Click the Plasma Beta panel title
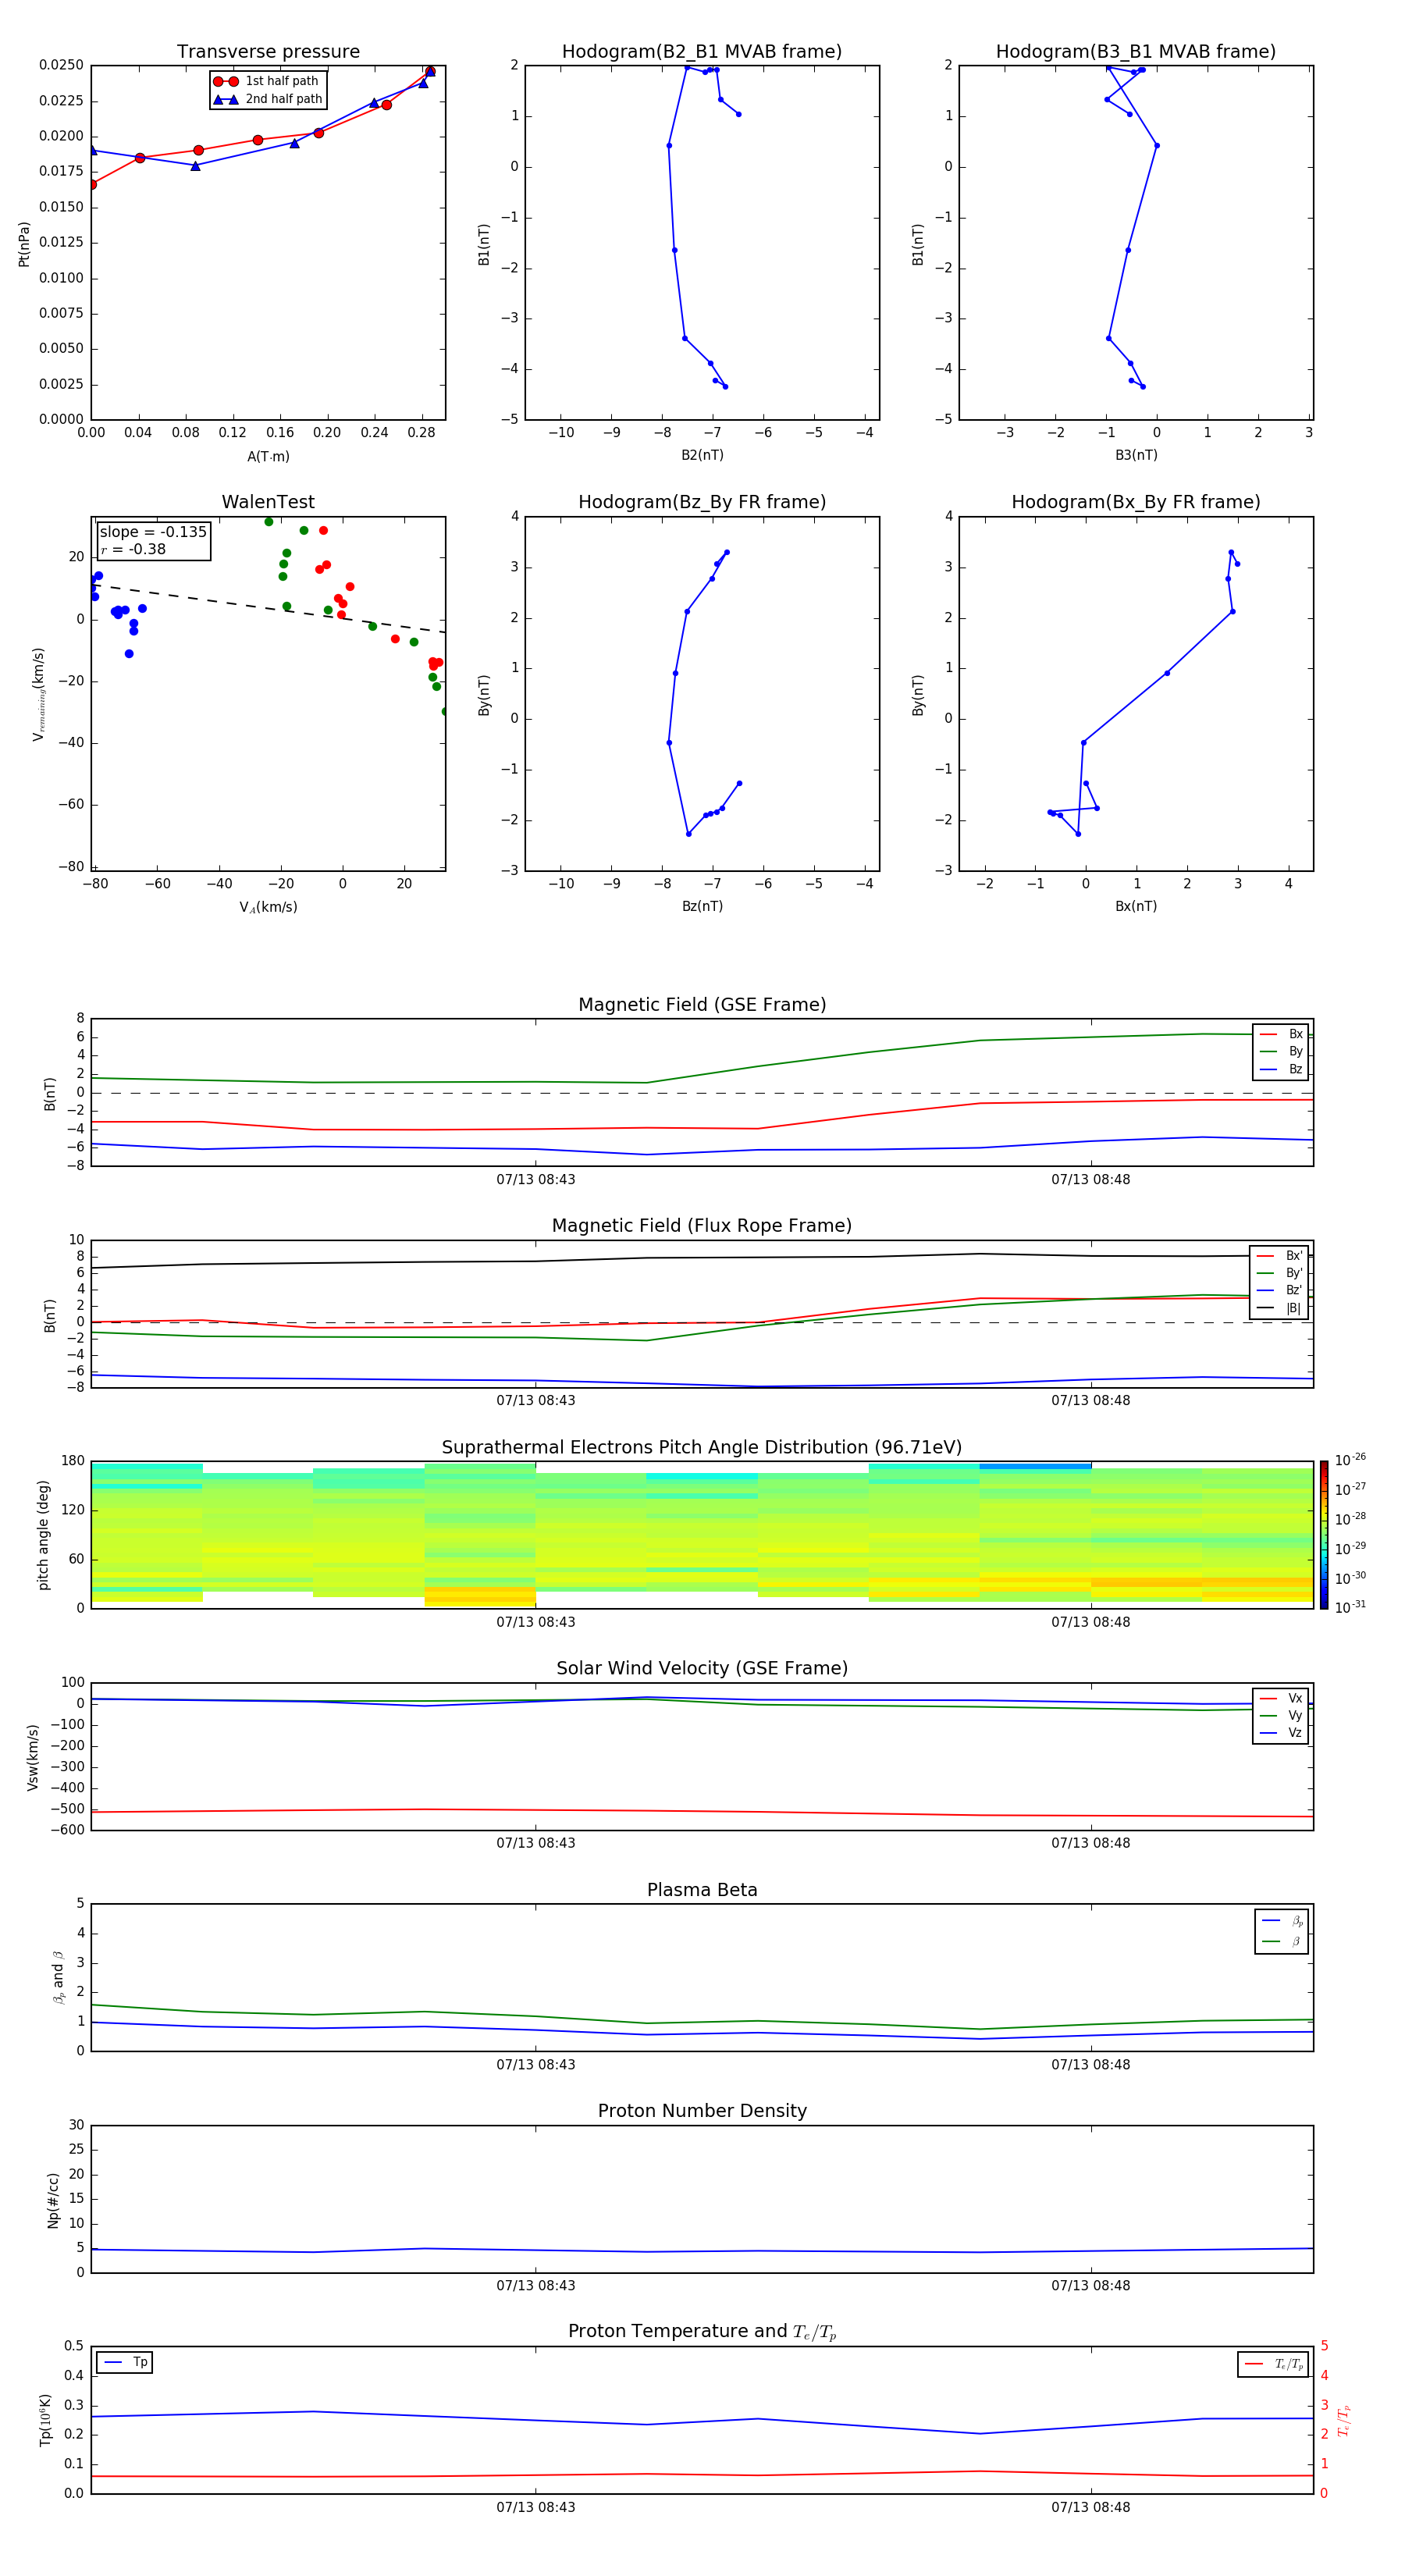 (702, 1890)
